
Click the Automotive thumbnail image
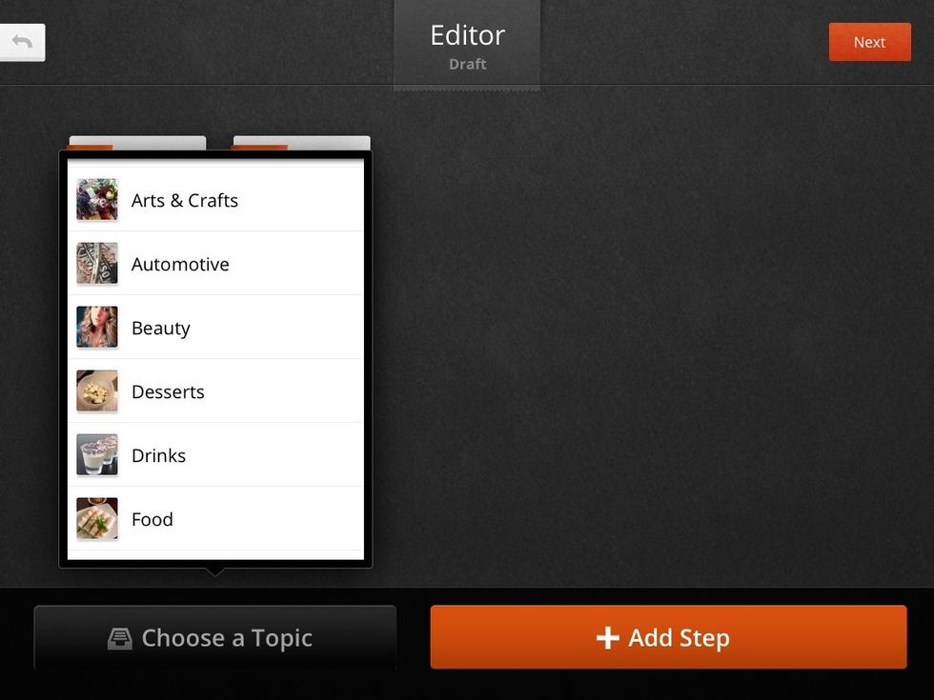(97, 263)
